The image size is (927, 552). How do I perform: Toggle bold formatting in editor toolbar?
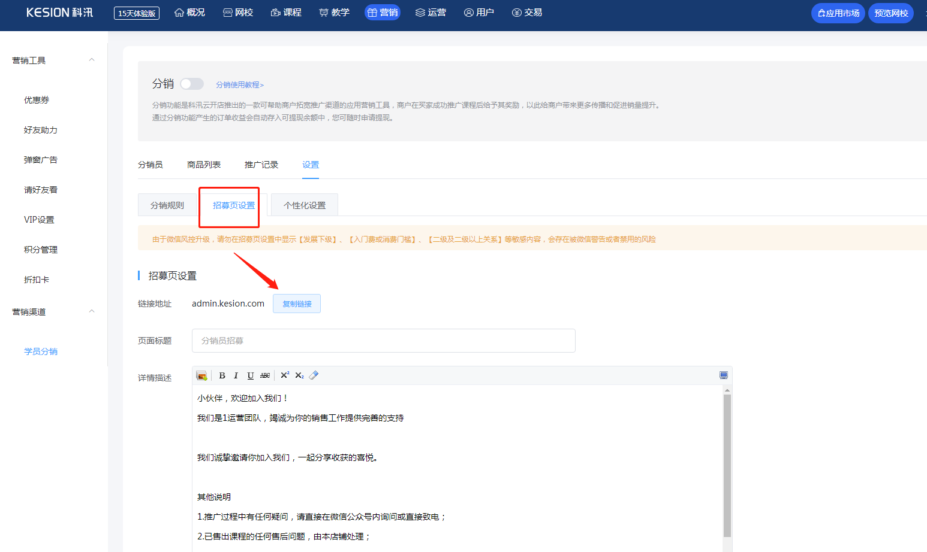(x=222, y=375)
